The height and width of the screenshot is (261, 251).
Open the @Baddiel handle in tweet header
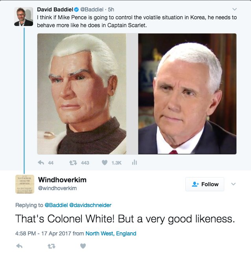point(92,9)
